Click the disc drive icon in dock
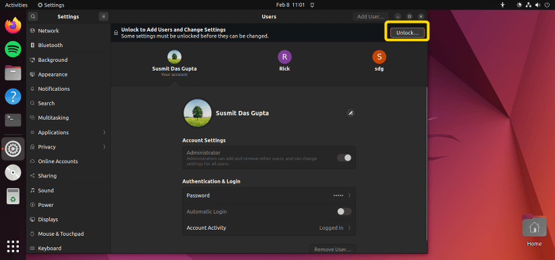 click(13, 173)
